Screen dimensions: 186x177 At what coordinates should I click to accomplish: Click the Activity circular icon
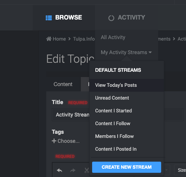[x=111, y=18]
